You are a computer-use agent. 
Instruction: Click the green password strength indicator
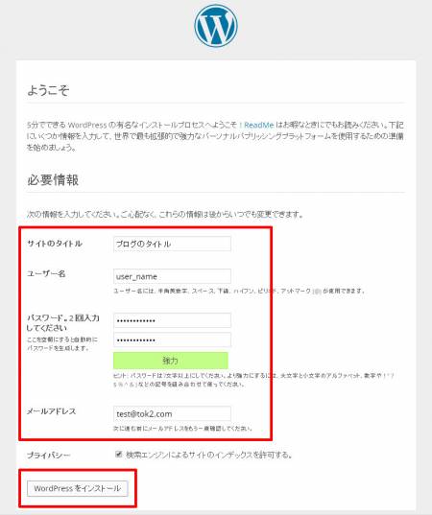click(170, 361)
